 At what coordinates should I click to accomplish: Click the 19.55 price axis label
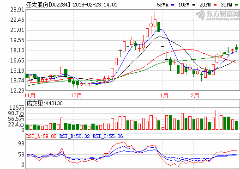tap(17, 40)
